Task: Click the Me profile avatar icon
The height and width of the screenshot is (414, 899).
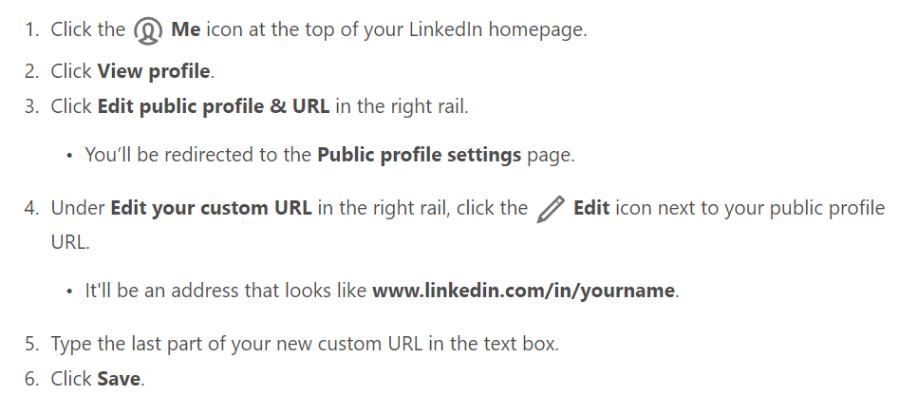Action: (x=148, y=30)
